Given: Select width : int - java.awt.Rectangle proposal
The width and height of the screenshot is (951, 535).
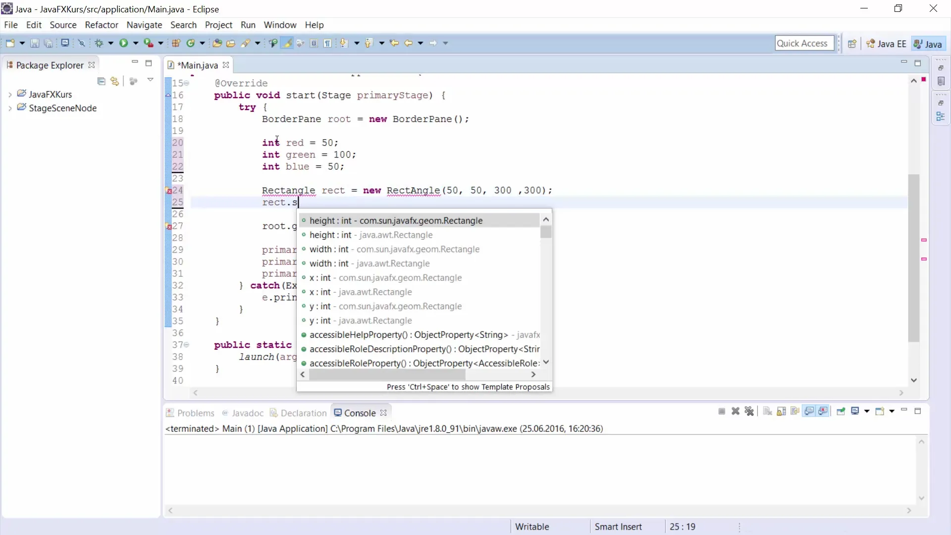Looking at the screenshot, I should point(419,264).
